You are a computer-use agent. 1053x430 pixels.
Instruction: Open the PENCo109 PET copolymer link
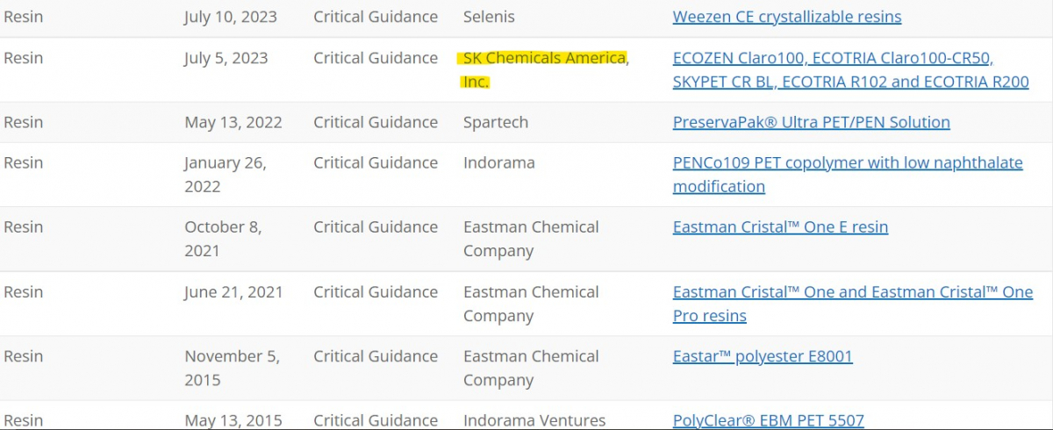click(x=847, y=163)
